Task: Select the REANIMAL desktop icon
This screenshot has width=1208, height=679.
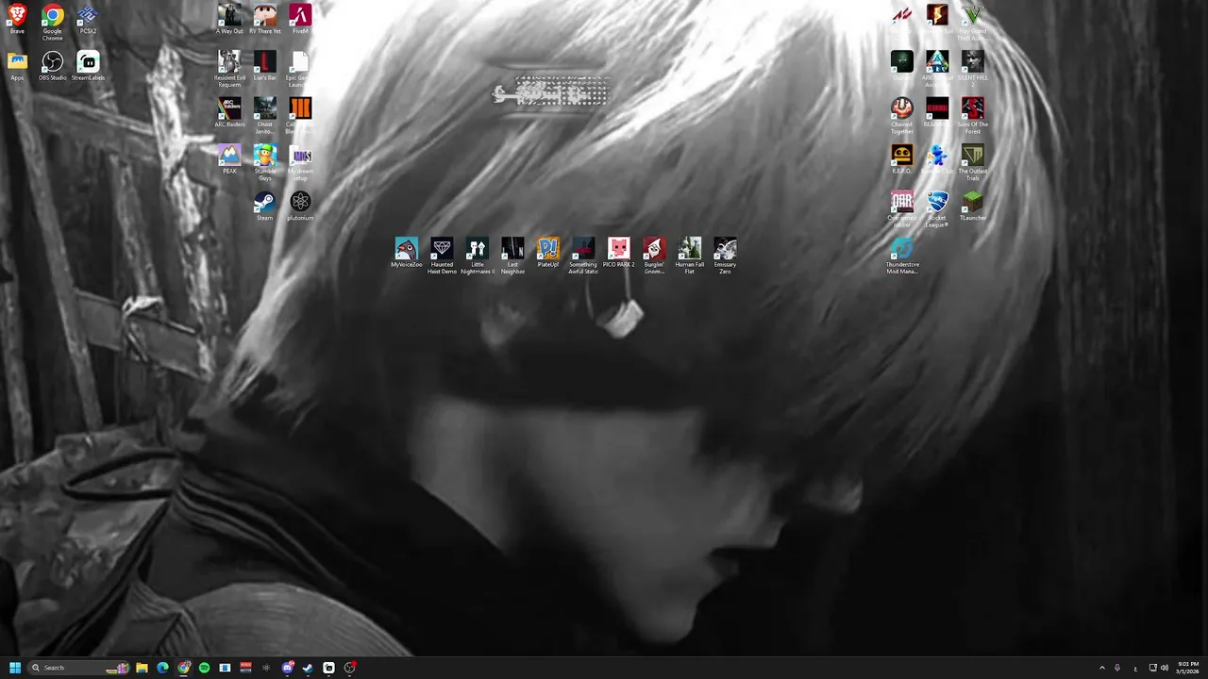Action: (937, 113)
